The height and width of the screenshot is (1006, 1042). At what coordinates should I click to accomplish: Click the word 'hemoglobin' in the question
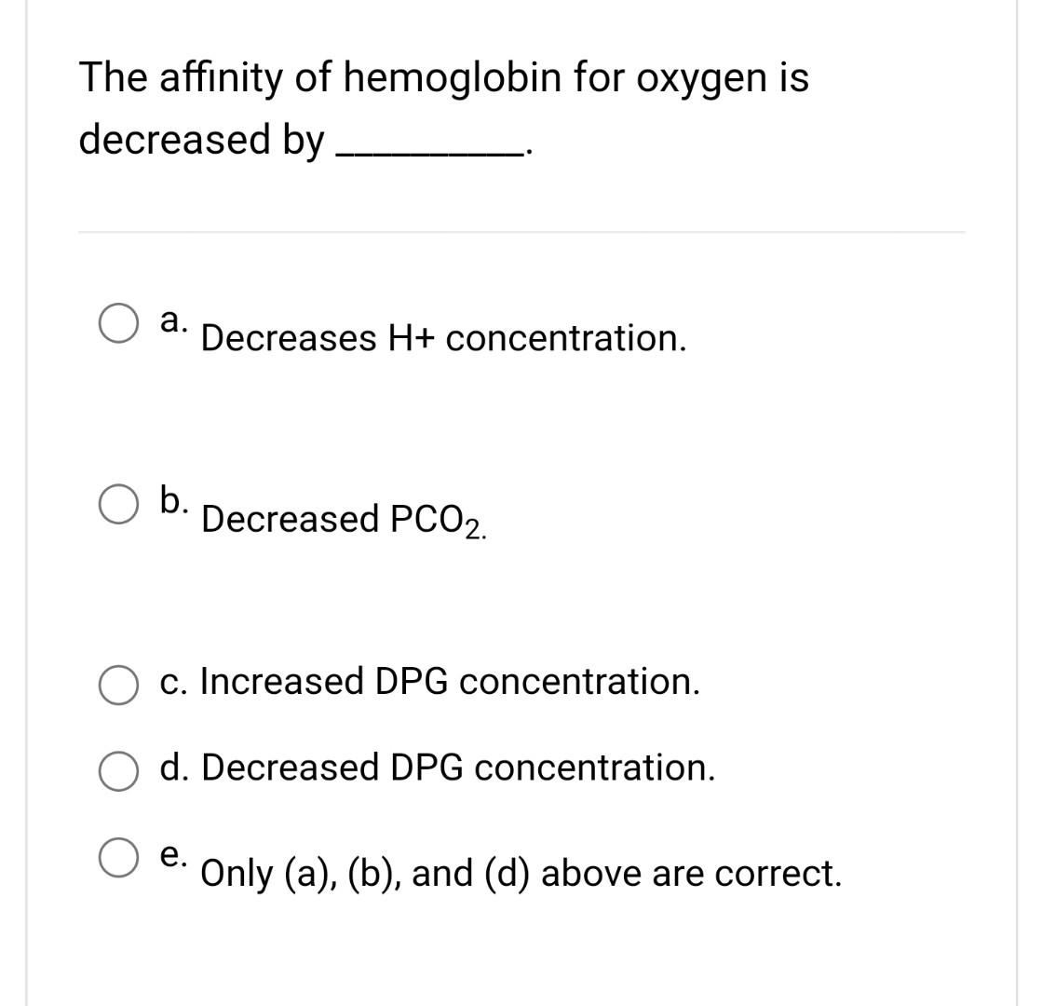[455, 79]
